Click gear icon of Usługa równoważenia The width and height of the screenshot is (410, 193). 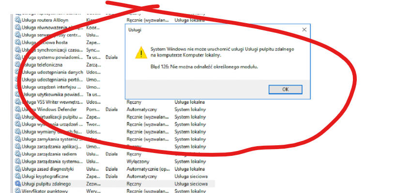[x=18, y=28]
